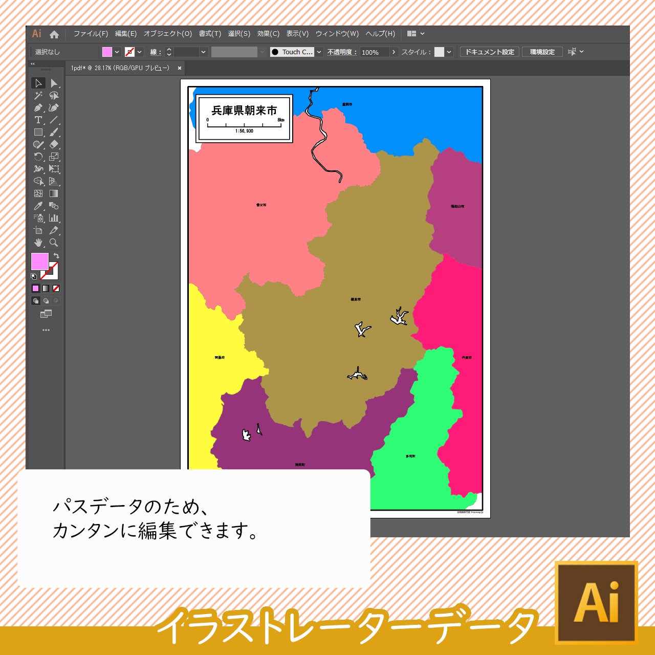Viewport: 655px width, 655px height.
Task: Select the Rotate tool
Action: tap(38, 157)
